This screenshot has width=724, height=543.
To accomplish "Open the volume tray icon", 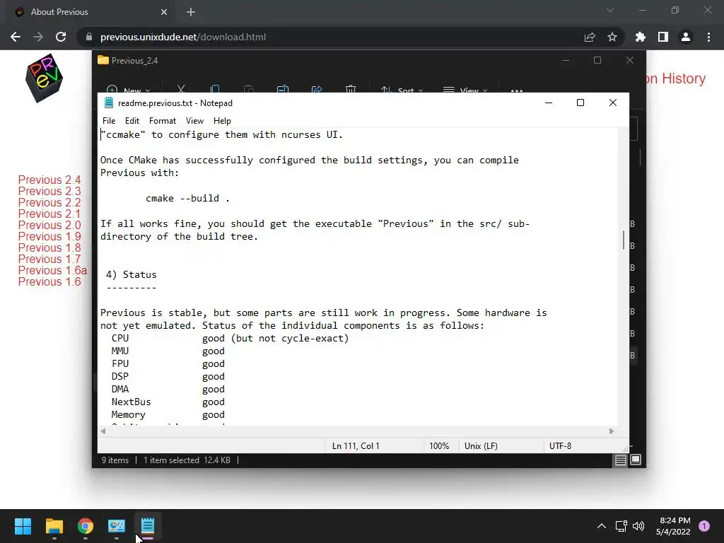I will click(x=638, y=526).
